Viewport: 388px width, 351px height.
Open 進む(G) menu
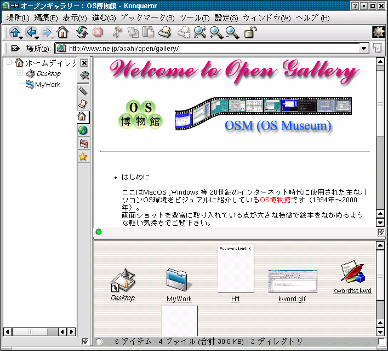click(x=104, y=18)
